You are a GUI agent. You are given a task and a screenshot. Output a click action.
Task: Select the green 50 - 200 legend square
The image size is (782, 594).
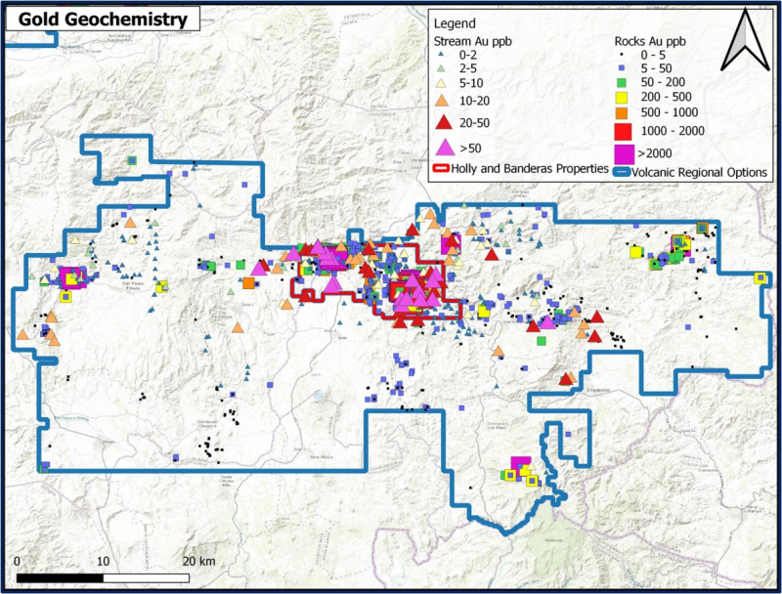[622, 82]
